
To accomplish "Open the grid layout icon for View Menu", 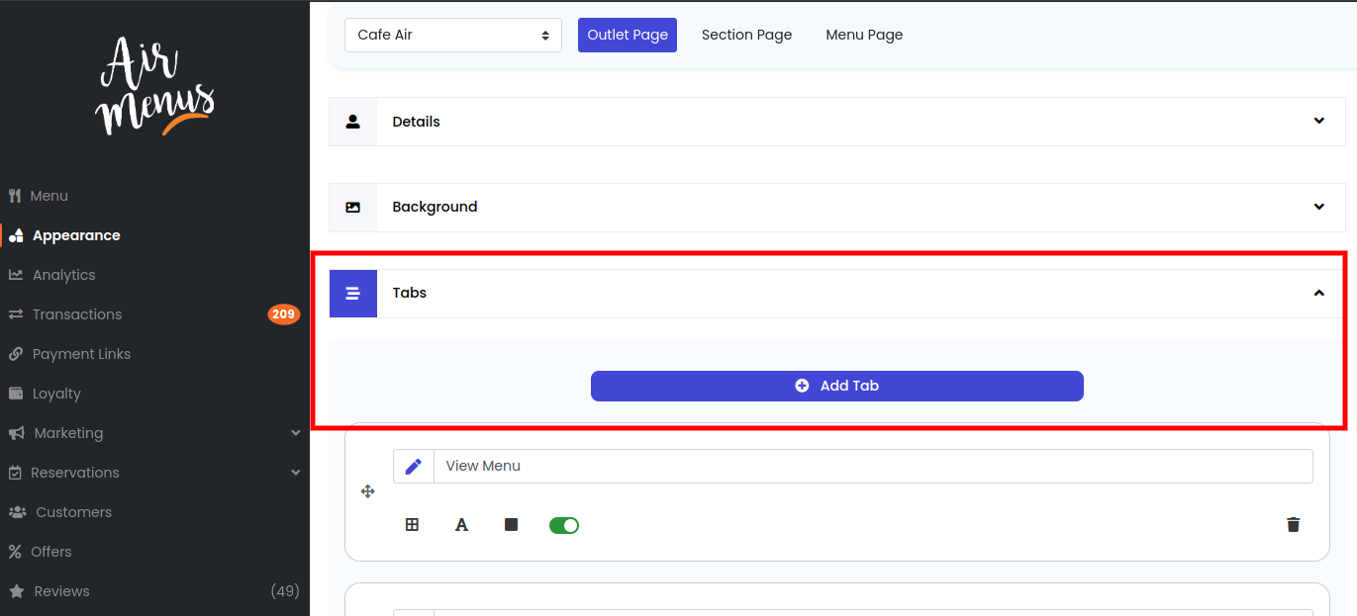I will click(413, 525).
